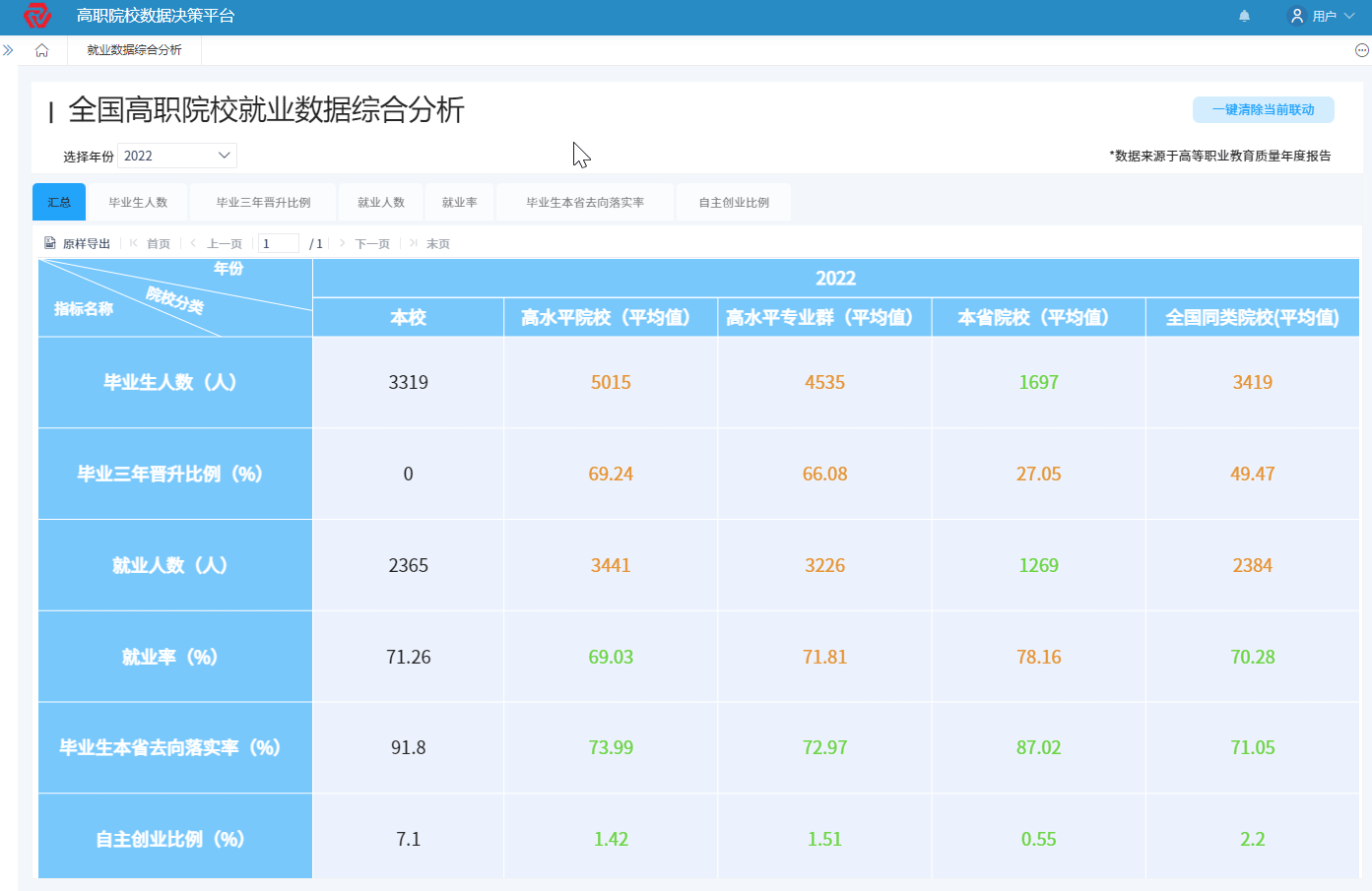The width and height of the screenshot is (1372, 891).
Task: Open the 选择年份 year dropdown
Action: tap(176, 155)
